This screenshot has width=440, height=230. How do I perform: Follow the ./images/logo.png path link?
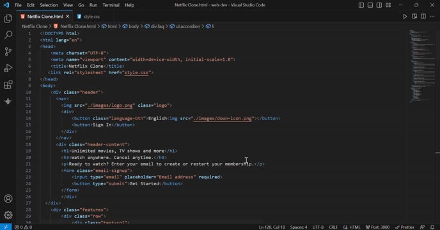(110, 105)
